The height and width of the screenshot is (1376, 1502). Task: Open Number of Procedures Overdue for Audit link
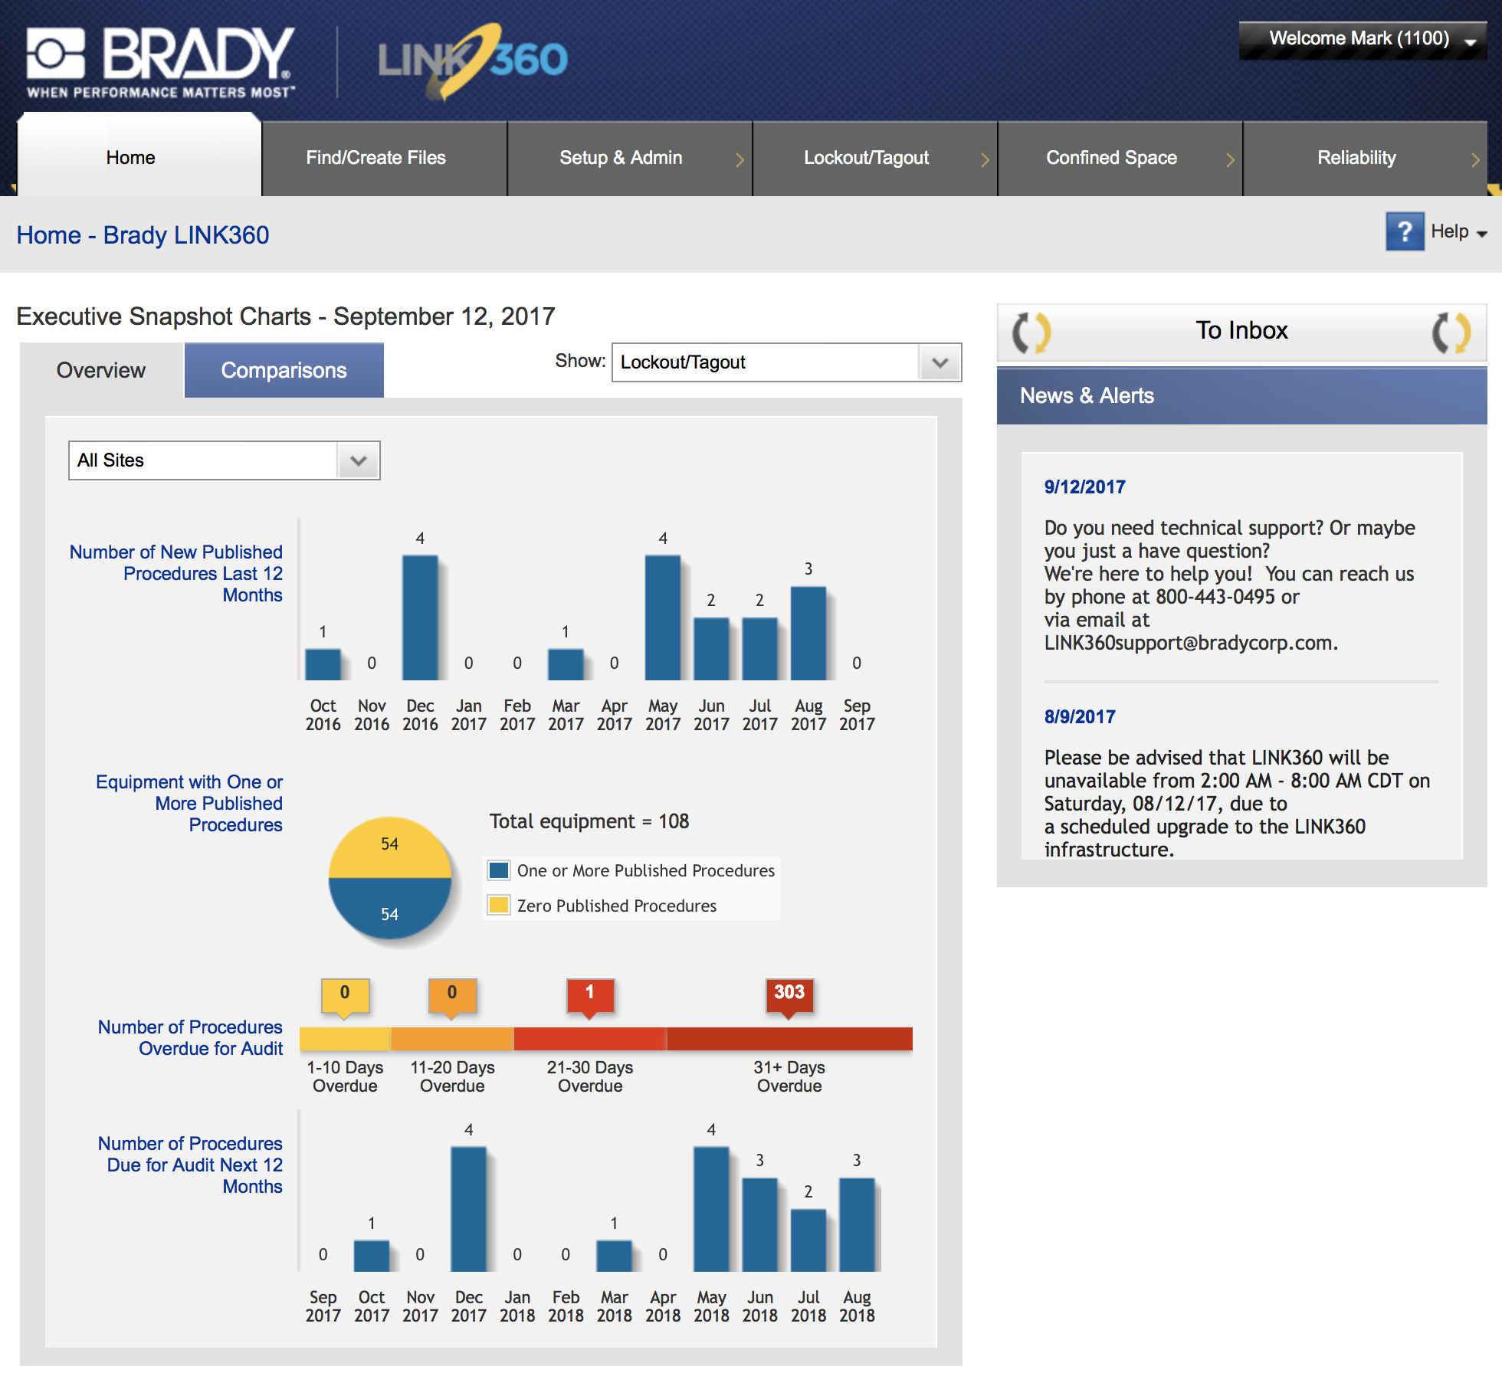(191, 1037)
